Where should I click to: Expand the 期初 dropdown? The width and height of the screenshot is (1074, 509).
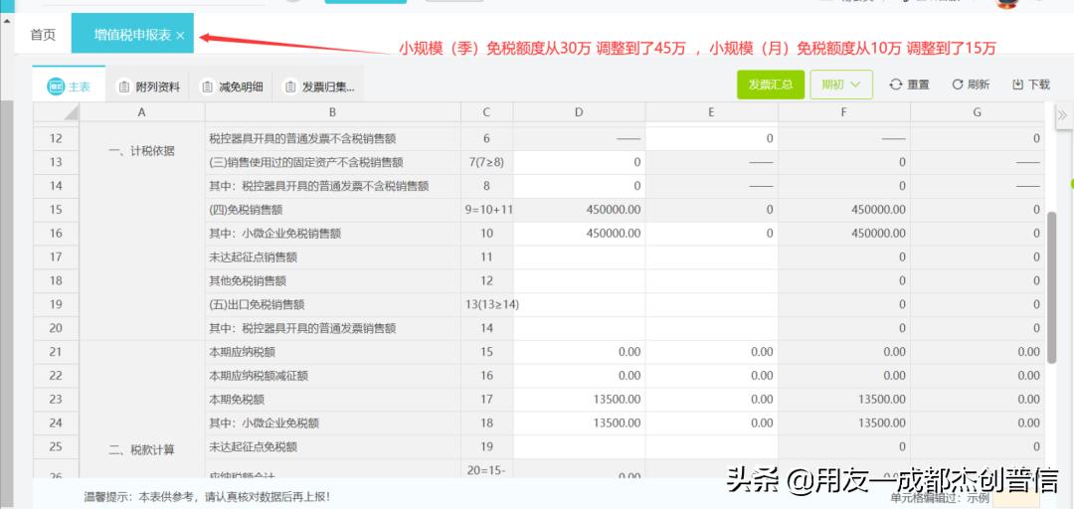pyautogui.click(x=841, y=85)
